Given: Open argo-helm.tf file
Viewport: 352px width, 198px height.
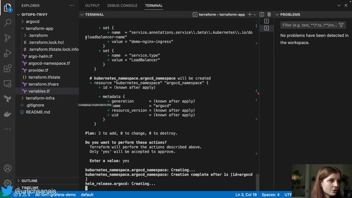Looking at the screenshot, I should pos(40,56).
